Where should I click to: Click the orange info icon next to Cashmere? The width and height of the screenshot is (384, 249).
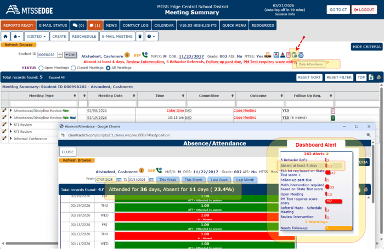coord(127,55)
